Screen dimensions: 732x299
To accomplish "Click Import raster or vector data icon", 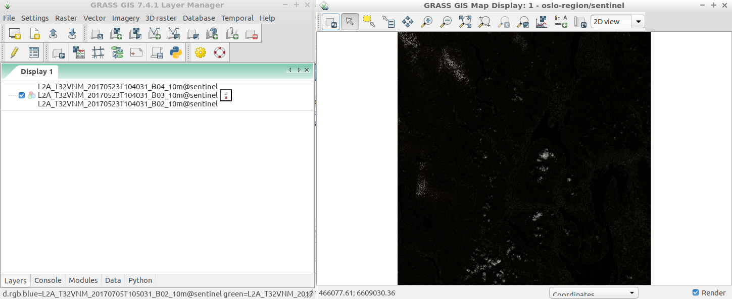I will [59, 52].
